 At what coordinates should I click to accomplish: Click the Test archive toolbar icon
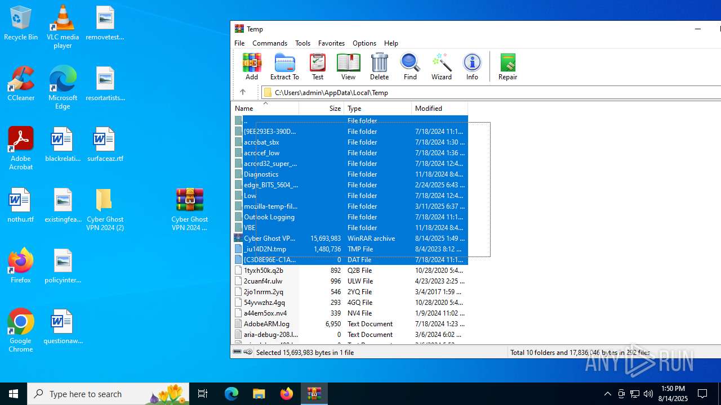[318, 67]
